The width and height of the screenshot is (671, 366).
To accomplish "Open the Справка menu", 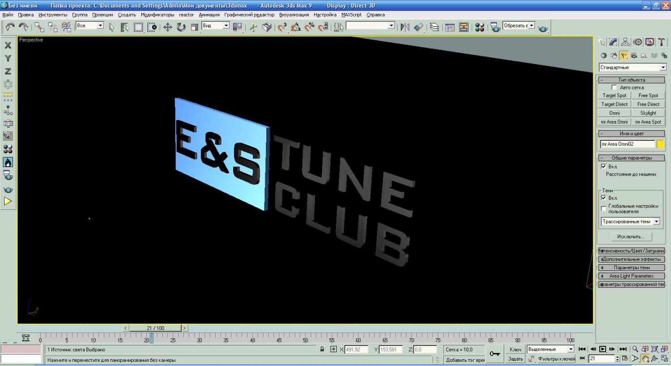I will pos(375,15).
